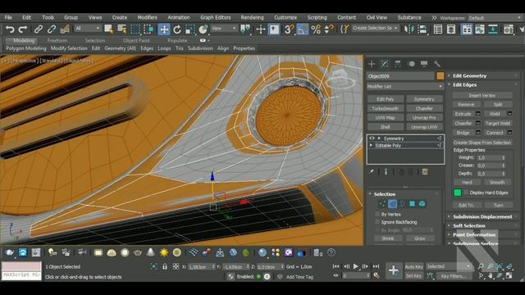
Task: Toggle the By Angle checkbox
Action: (x=377, y=230)
